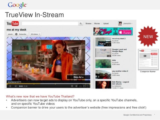
Task: Click the 'Companion Banner' caption
Action: (x=148, y=72)
